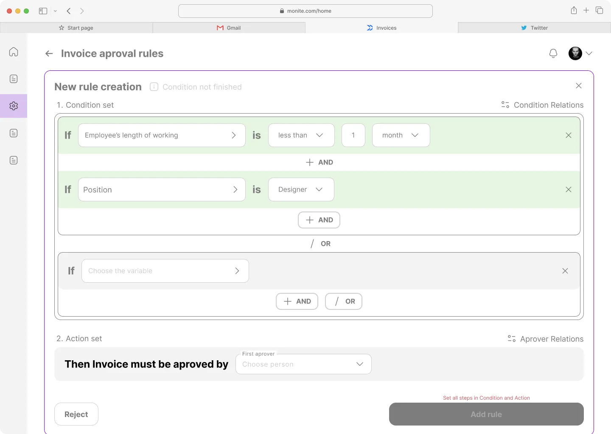Click the '2. Action set' heading
This screenshot has width=611, height=434.
tap(79, 339)
